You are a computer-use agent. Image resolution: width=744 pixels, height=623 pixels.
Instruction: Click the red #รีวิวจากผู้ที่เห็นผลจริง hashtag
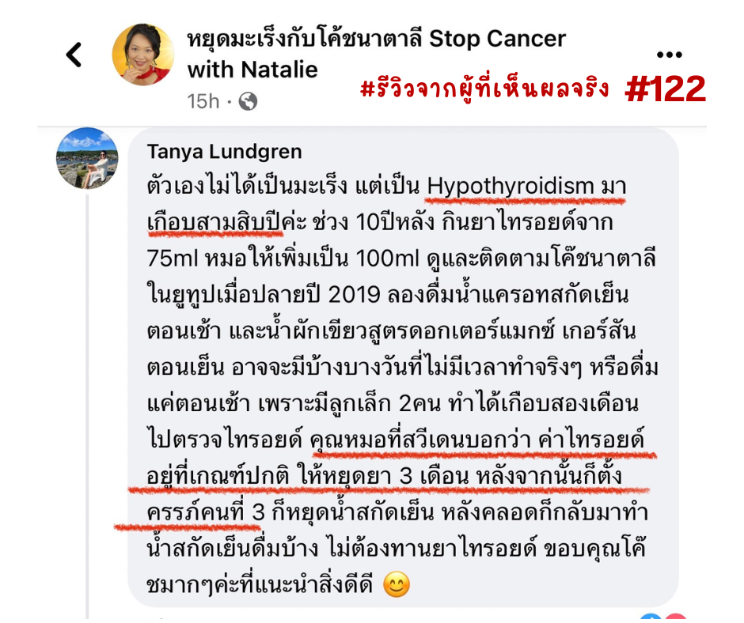[484, 87]
